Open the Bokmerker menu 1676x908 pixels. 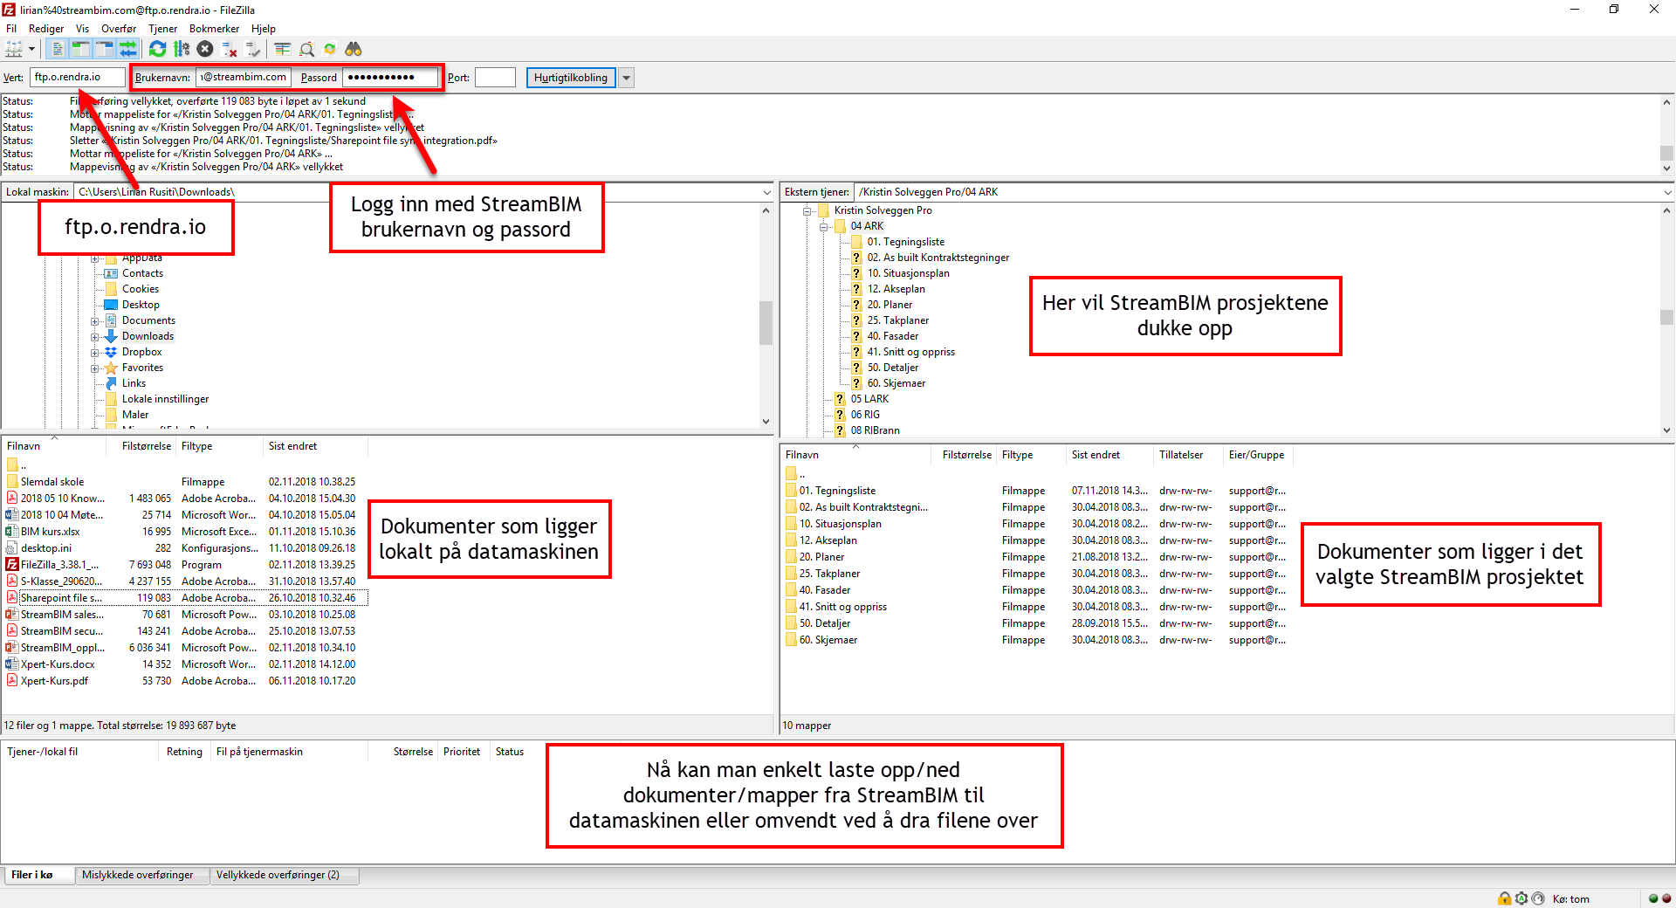214,29
